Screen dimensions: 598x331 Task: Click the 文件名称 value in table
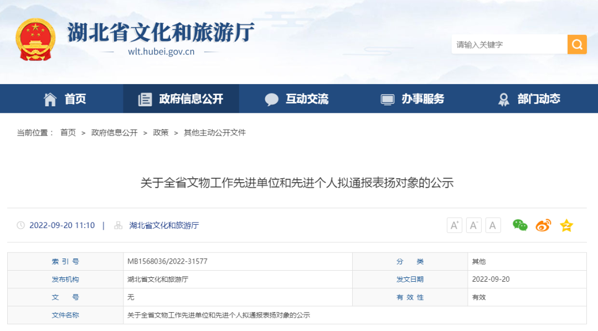(x=219, y=315)
